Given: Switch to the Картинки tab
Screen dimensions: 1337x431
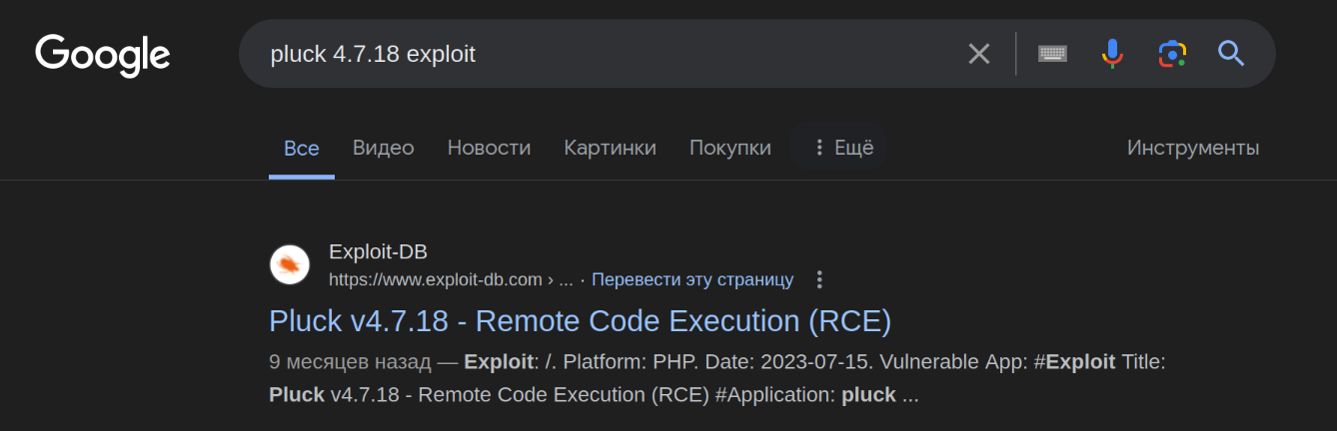Looking at the screenshot, I should [x=610, y=148].
